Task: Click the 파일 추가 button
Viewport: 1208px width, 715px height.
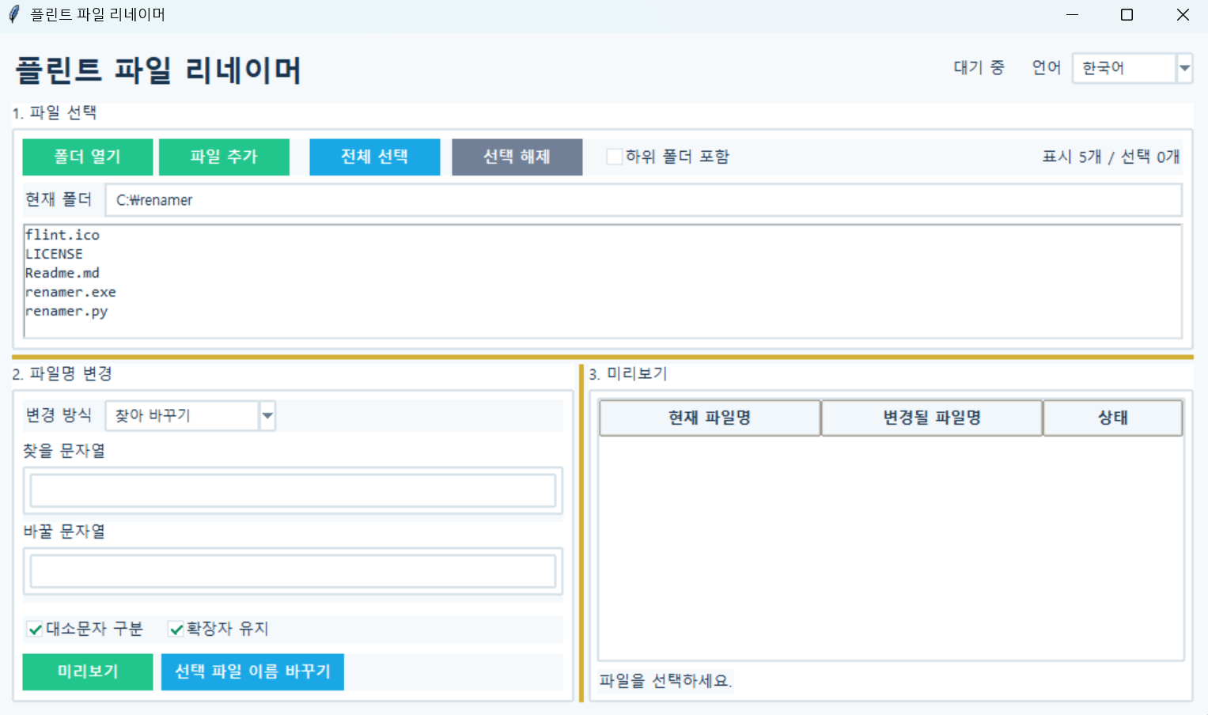Action: pos(224,157)
